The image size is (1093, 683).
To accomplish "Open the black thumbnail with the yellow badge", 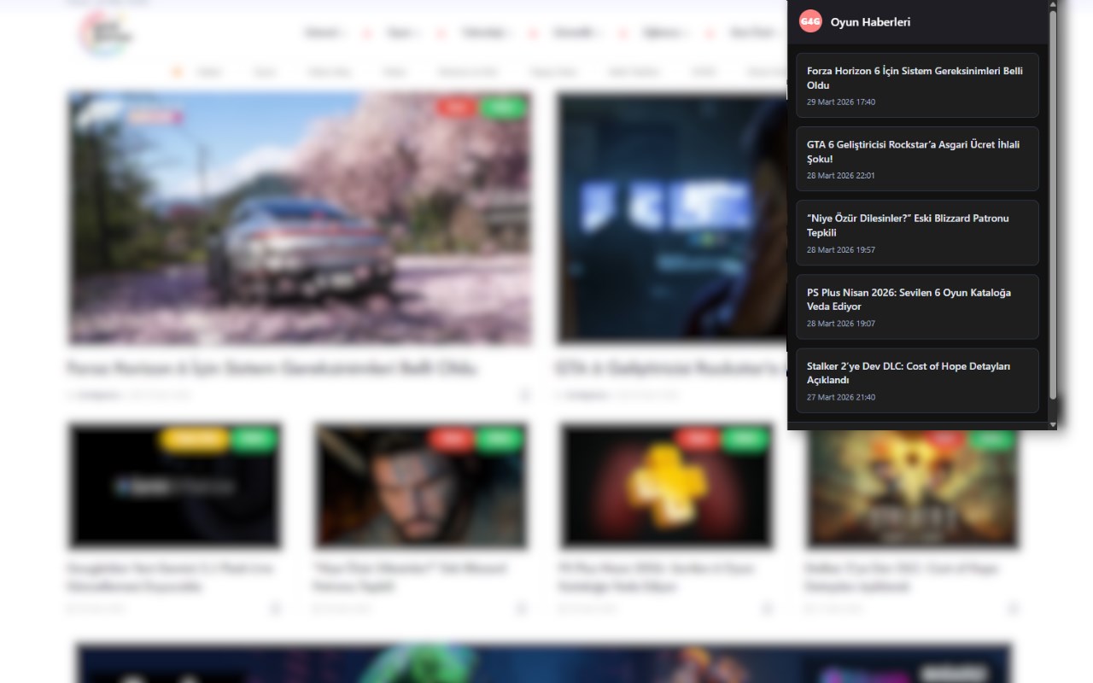I will [175, 485].
